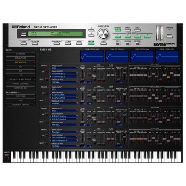Open Tone 1 Wave Group dropdown
This screenshot has width=186, height=186.
65,68
